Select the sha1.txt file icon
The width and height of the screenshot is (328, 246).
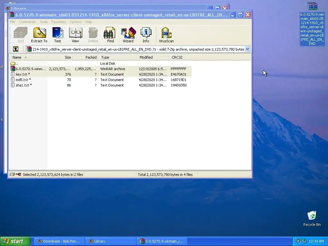pyautogui.click(x=12, y=85)
